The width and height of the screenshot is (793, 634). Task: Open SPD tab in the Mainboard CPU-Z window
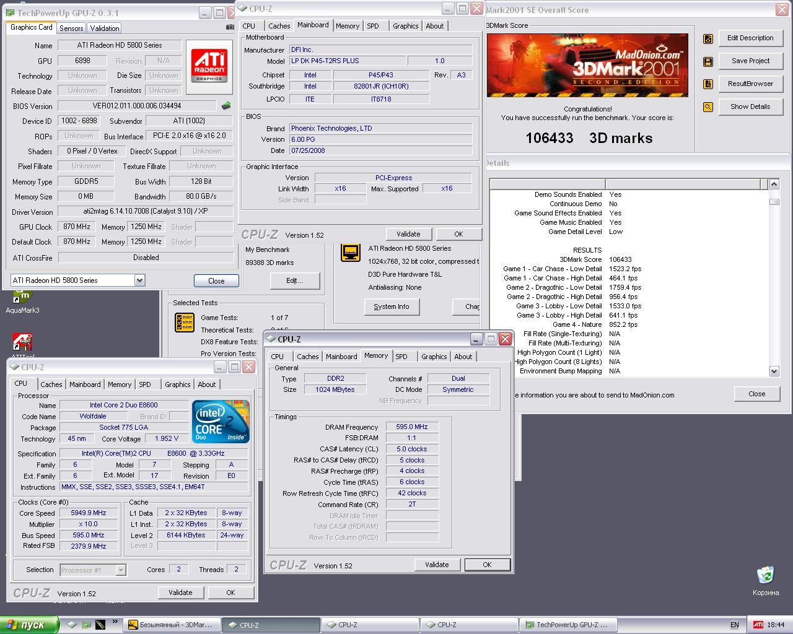[x=372, y=26]
